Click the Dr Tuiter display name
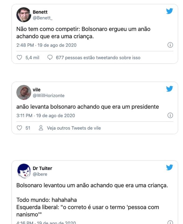 click(42, 168)
